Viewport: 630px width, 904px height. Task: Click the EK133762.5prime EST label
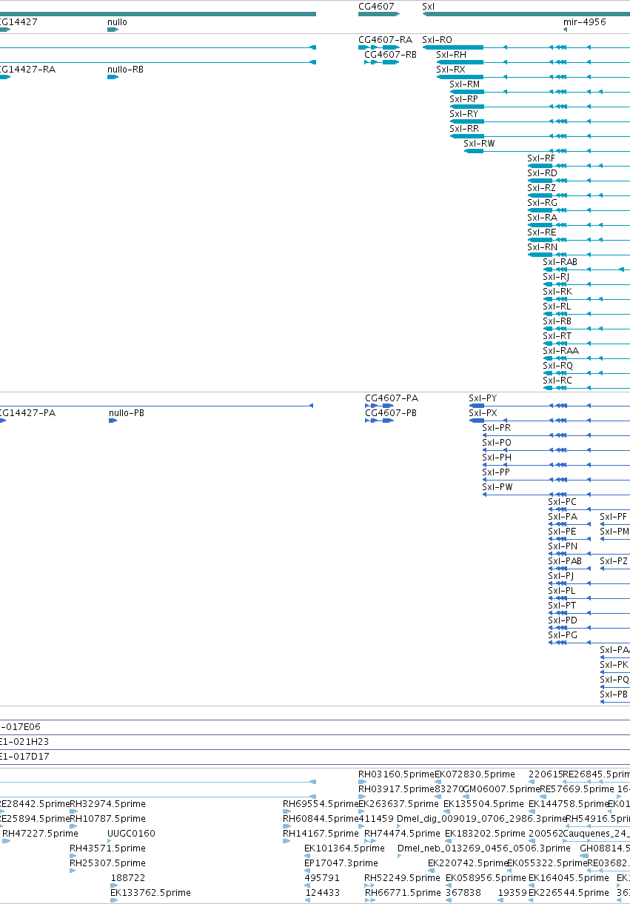point(151,893)
